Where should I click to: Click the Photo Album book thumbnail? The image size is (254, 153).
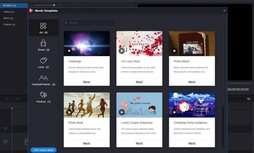click(192, 44)
